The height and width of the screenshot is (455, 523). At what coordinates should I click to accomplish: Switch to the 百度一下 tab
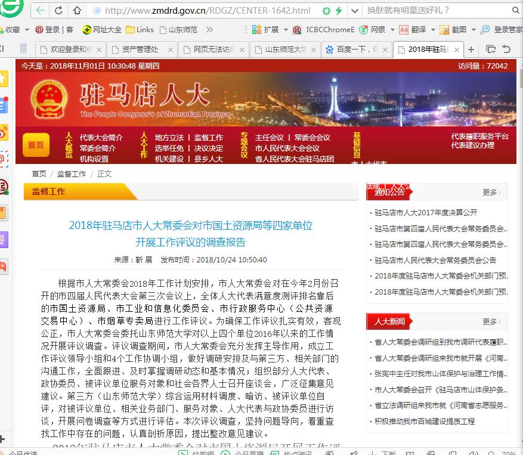[356, 49]
